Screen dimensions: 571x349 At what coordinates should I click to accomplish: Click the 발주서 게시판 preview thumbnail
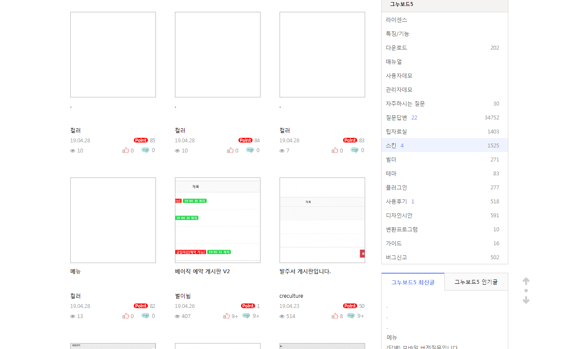322,220
